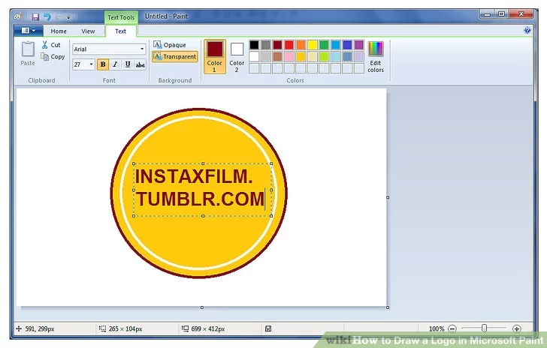
Task: Pick the brown color swatch
Action: (x=278, y=56)
